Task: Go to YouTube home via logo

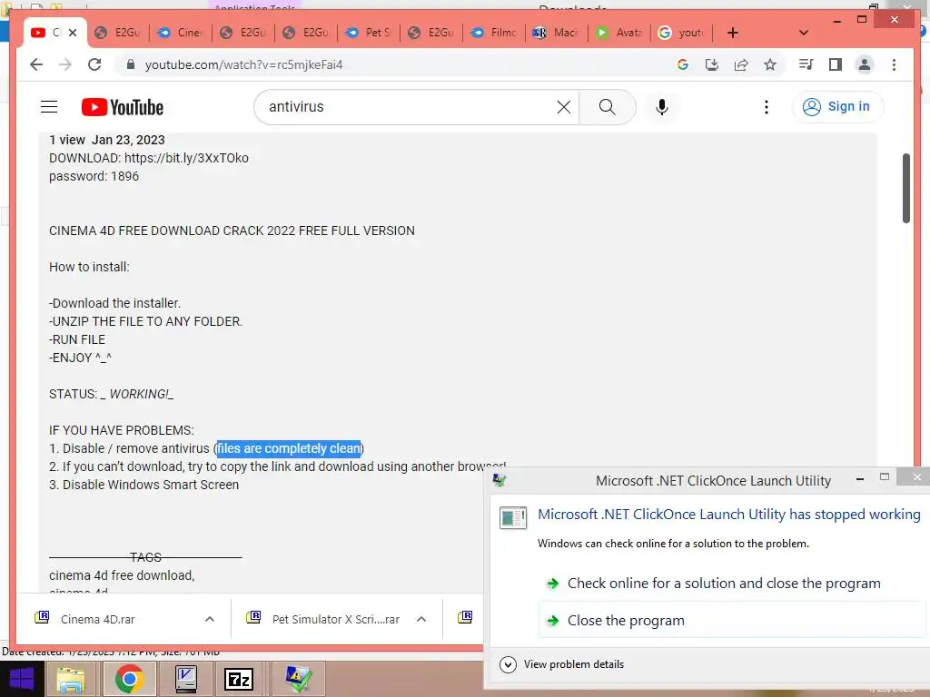Action: (123, 107)
